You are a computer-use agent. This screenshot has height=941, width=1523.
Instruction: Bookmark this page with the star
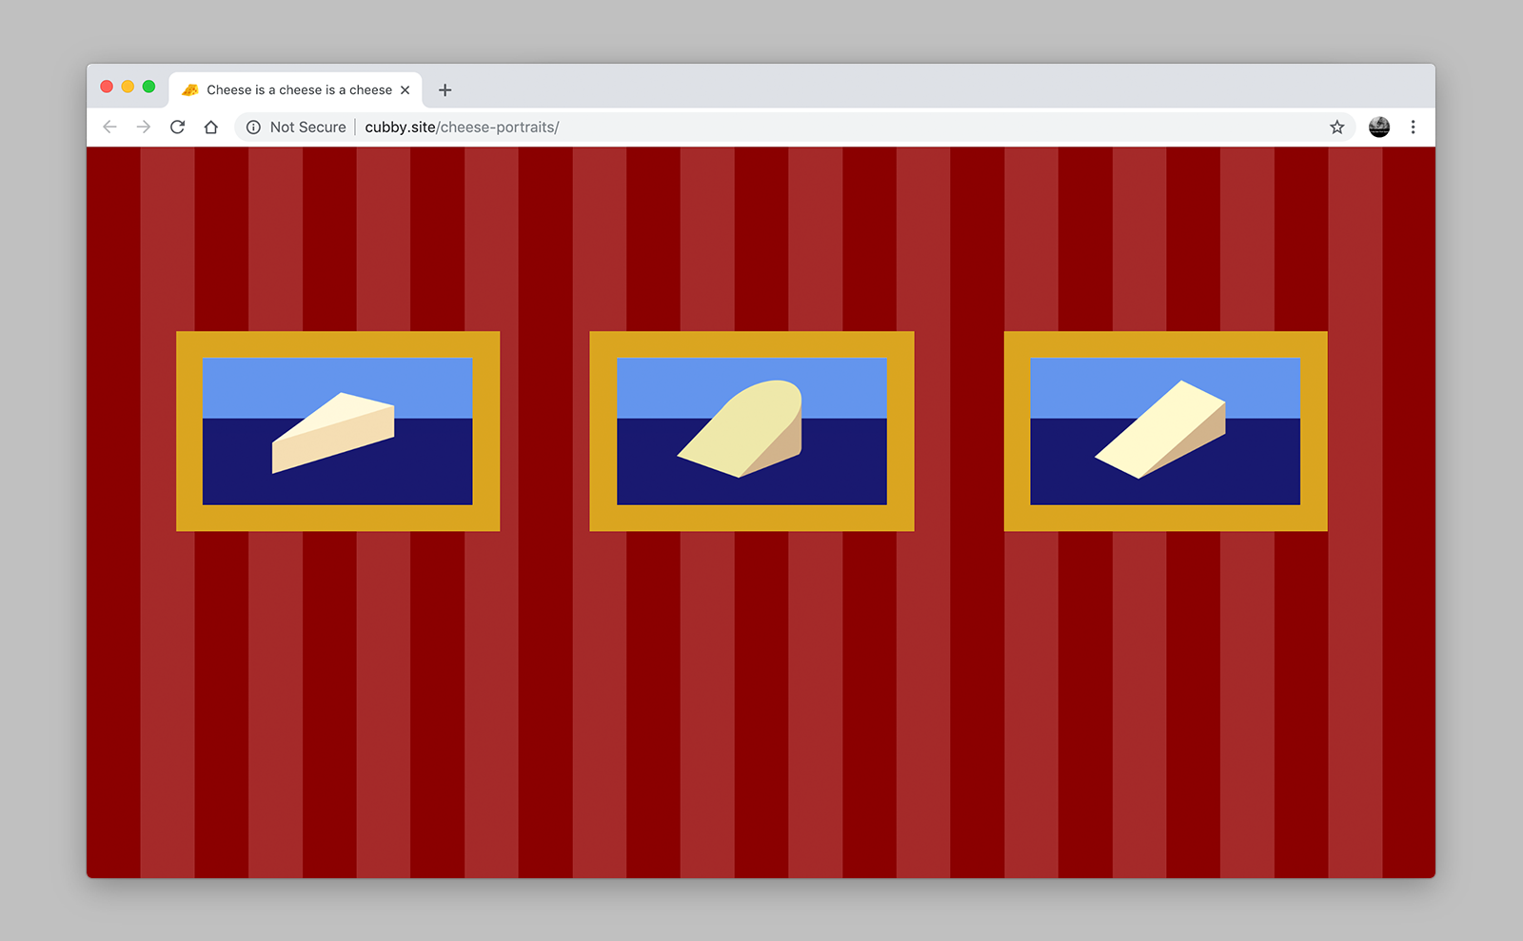pos(1336,127)
